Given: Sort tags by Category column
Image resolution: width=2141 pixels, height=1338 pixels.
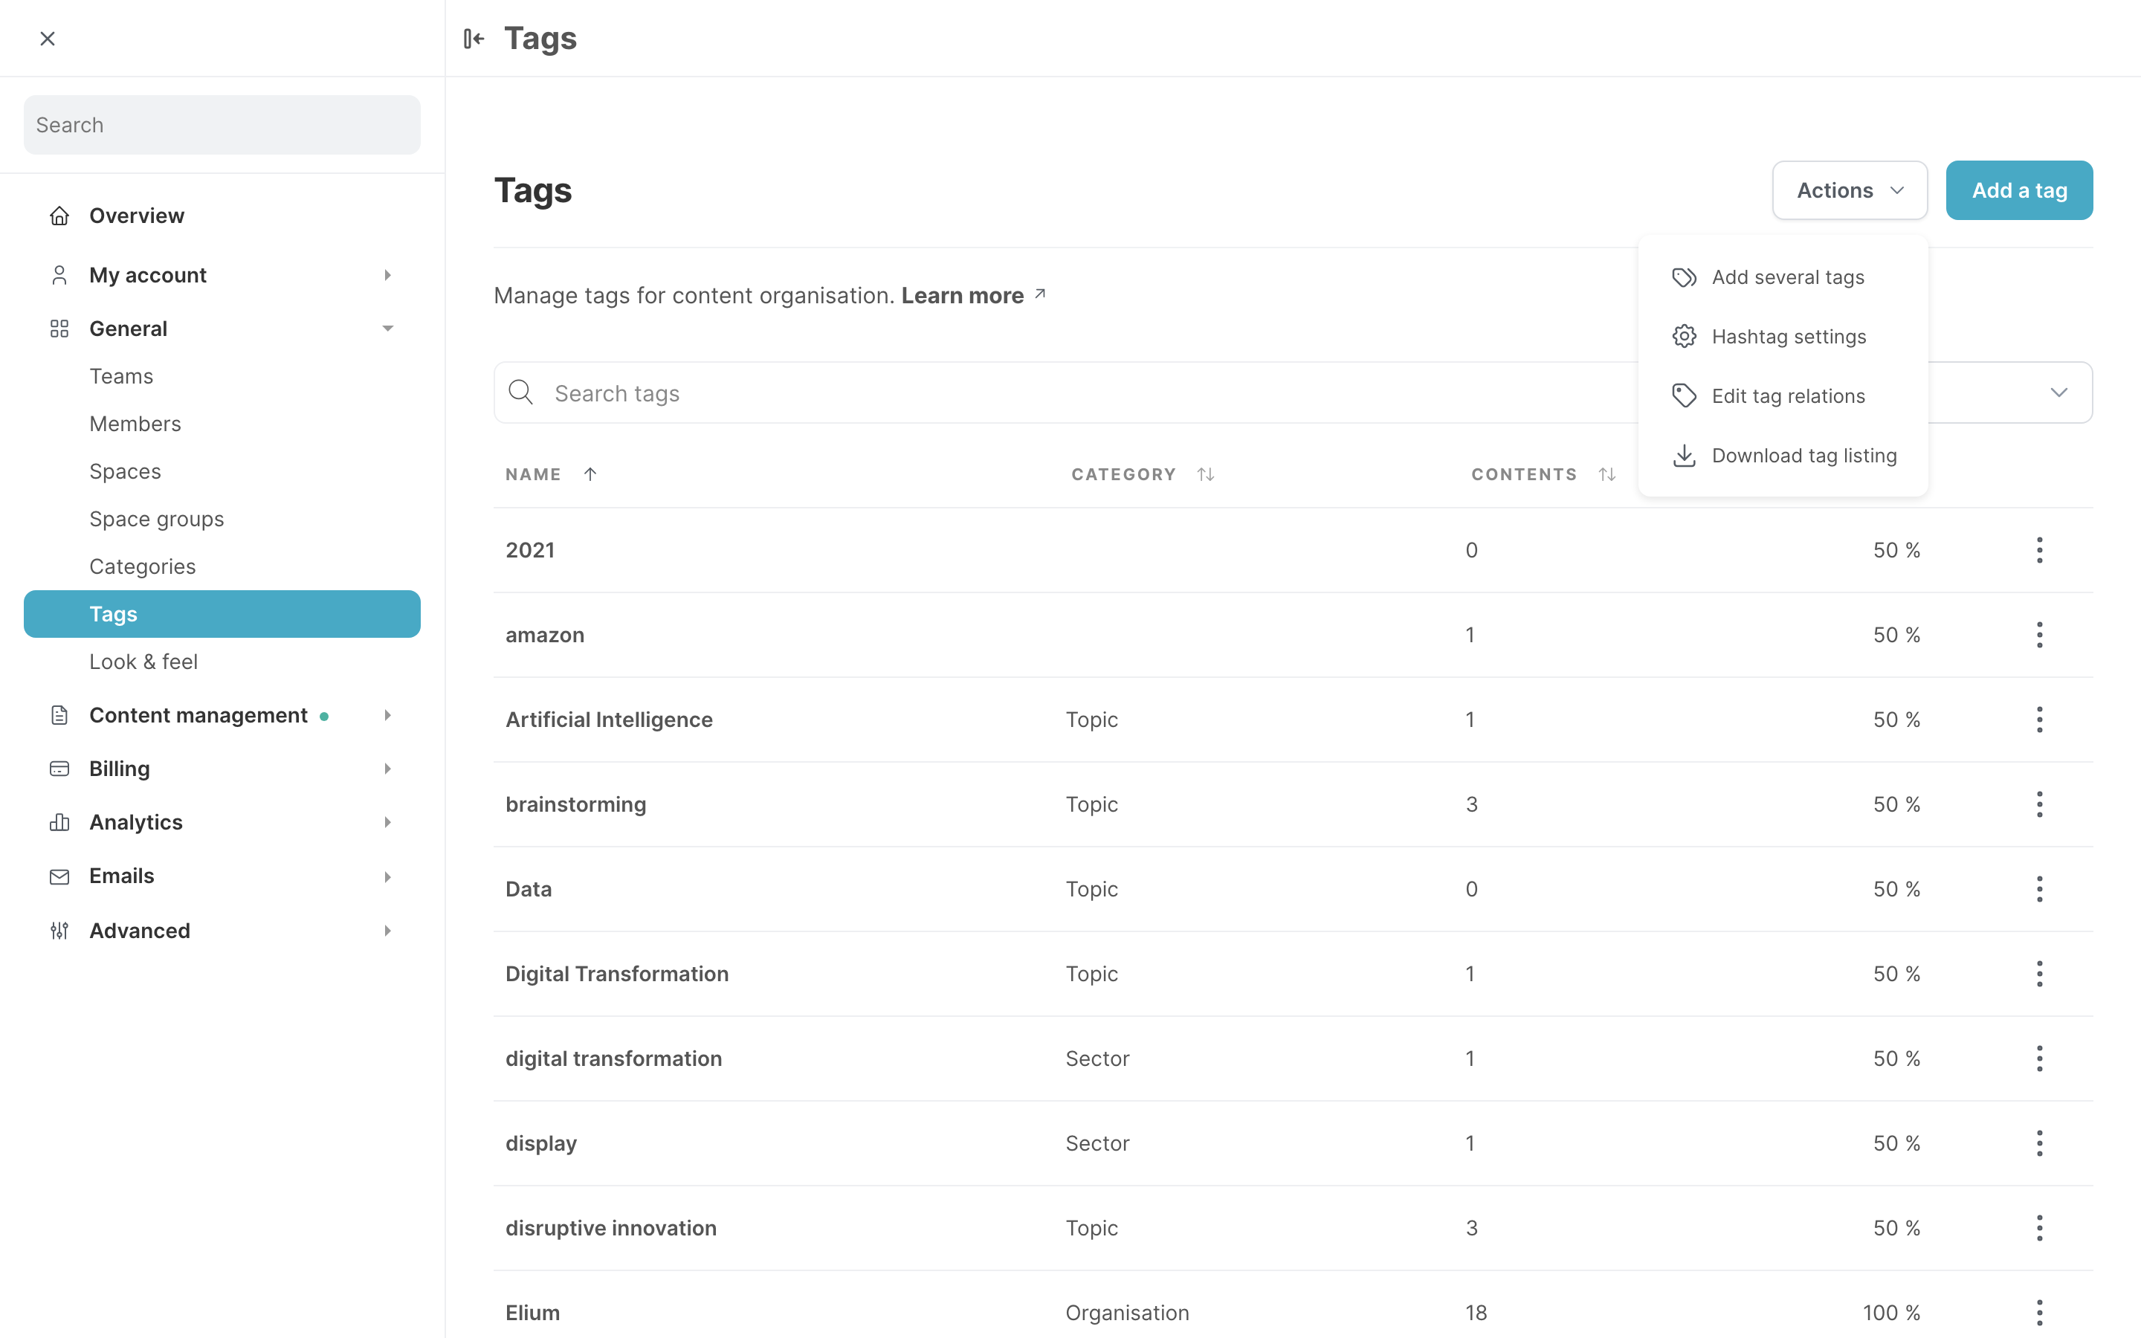Looking at the screenshot, I should [x=1206, y=474].
